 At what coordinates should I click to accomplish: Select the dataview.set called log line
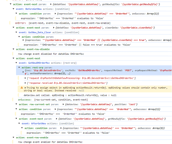pos(70,95)
